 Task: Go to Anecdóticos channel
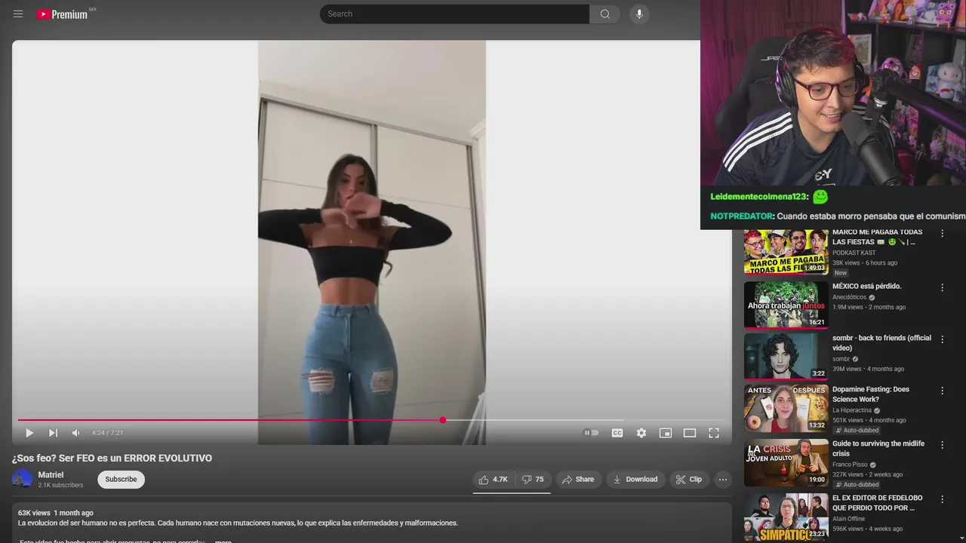point(850,297)
